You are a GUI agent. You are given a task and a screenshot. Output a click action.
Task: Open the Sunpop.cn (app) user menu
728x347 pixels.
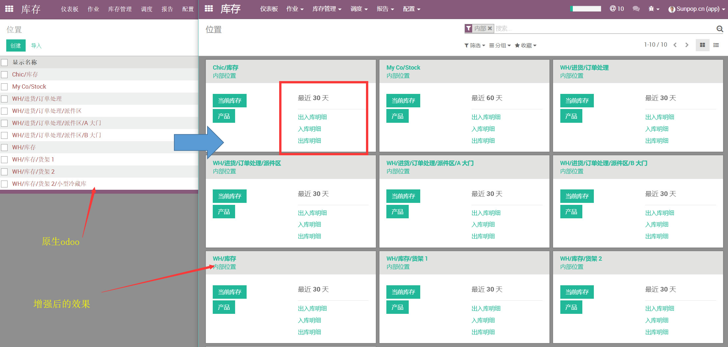point(697,9)
